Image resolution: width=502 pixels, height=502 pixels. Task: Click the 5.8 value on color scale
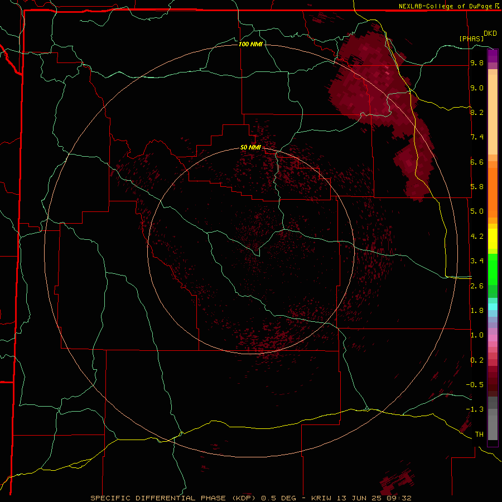477,187
